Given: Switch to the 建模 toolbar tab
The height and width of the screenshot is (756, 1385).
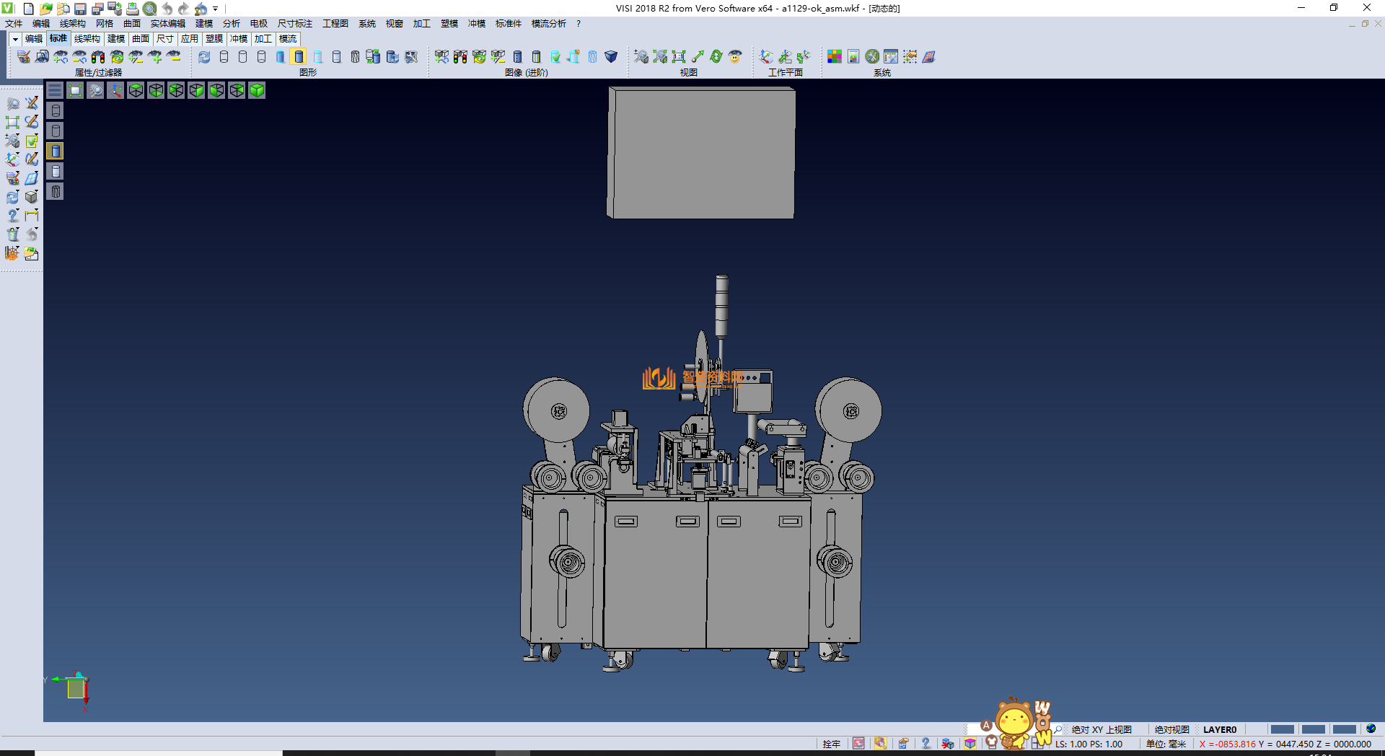Looking at the screenshot, I should 116,39.
